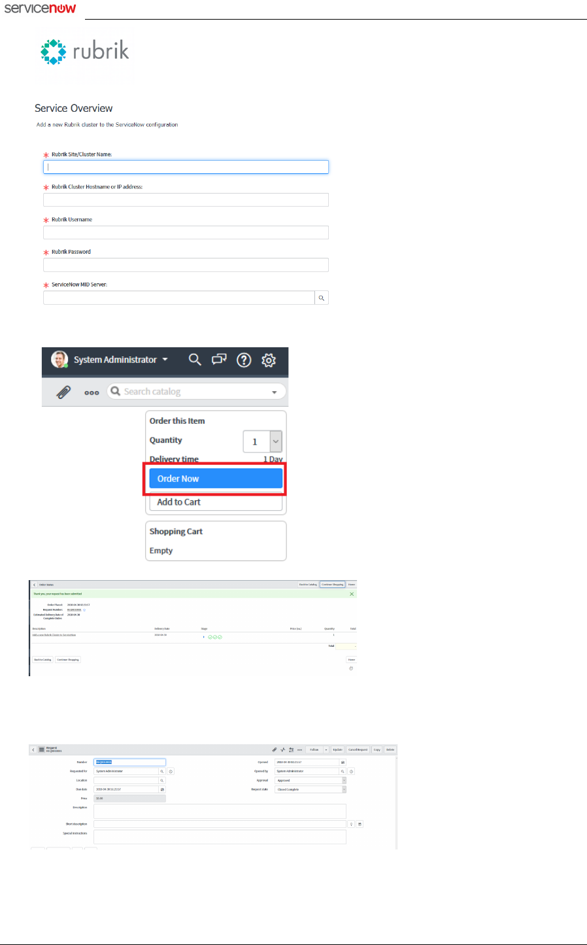
Task: Click the Order Now button
Action: coord(216,479)
